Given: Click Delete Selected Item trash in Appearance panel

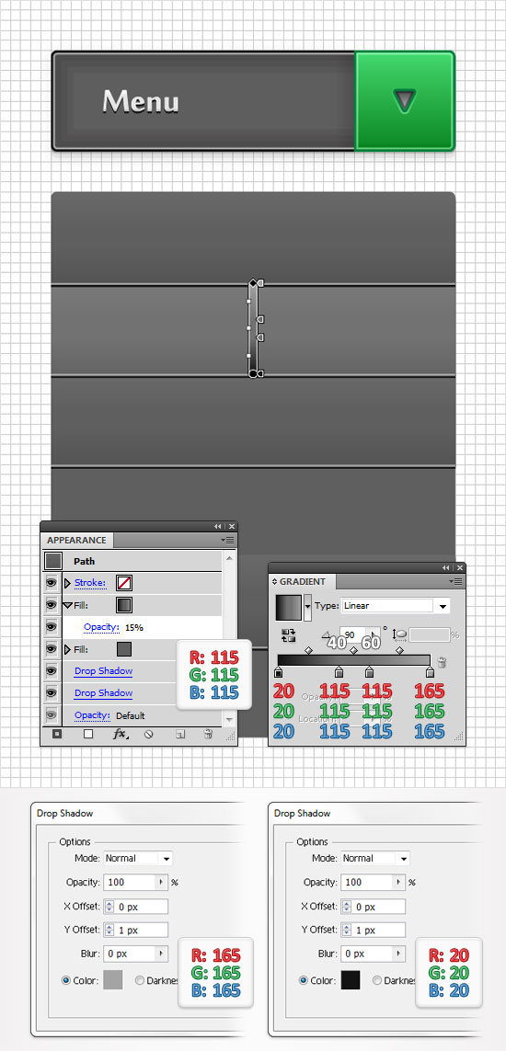Looking at the screenshot, I should [x=208, y=734].
